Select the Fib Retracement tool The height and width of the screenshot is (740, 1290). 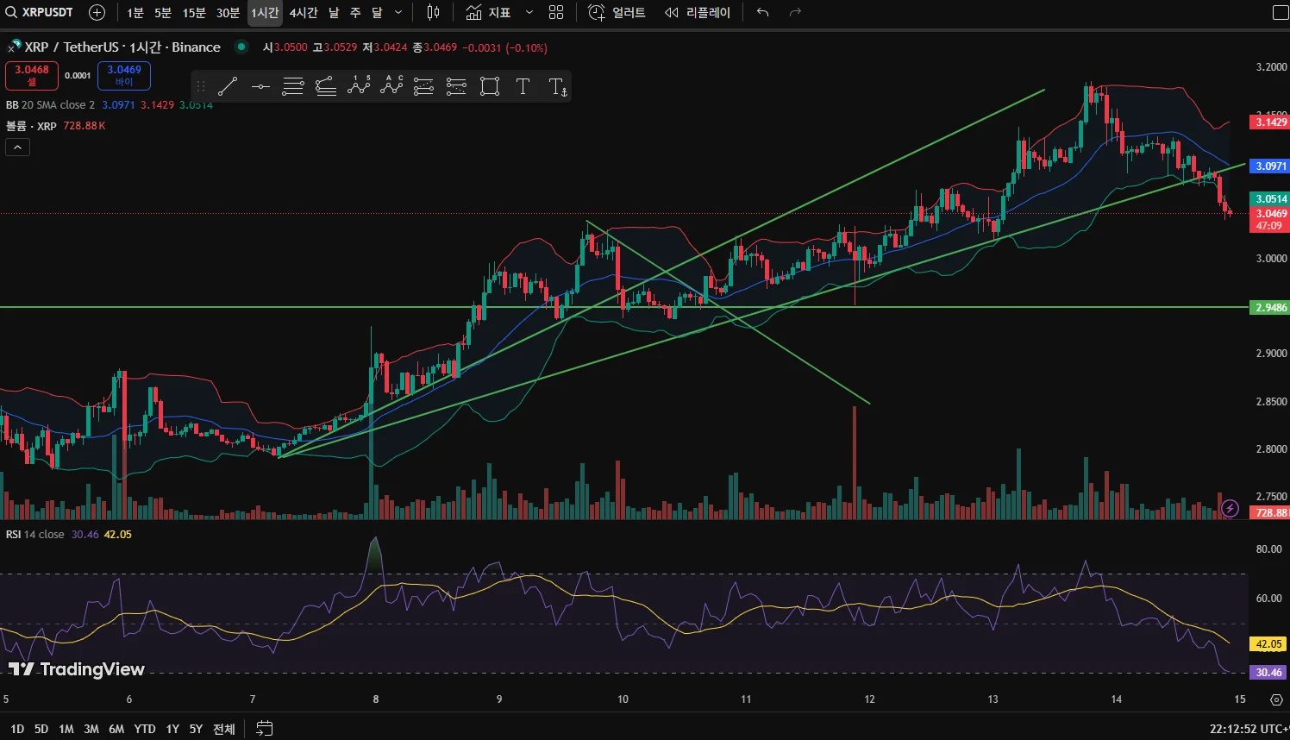tap(293, 86)
